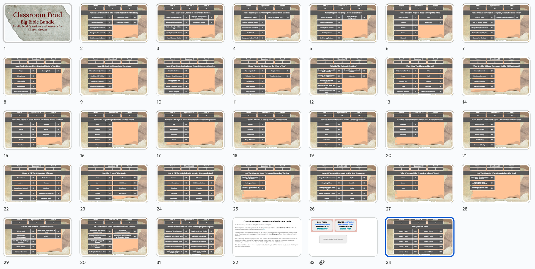This screenshot has height=269, width=535.
Task: Open the Template and Instructions slide
Action: click(267, 237)
